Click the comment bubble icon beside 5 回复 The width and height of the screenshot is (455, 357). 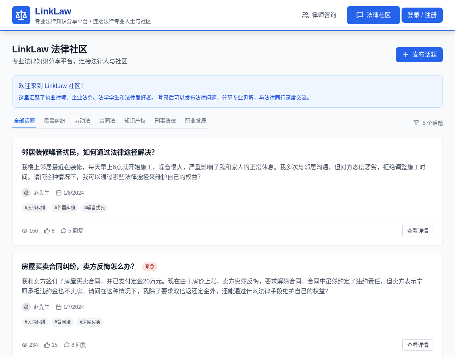(64, 231)
